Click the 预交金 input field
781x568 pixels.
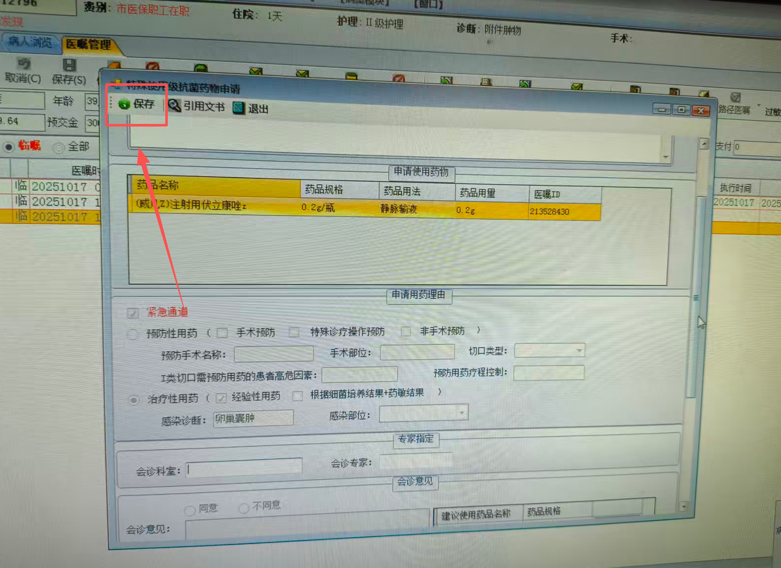click(93, 123)
